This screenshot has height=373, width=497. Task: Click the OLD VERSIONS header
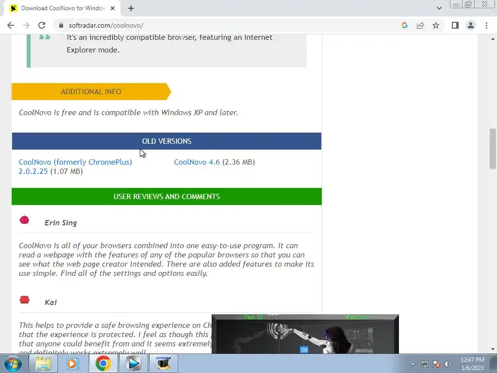167,141
